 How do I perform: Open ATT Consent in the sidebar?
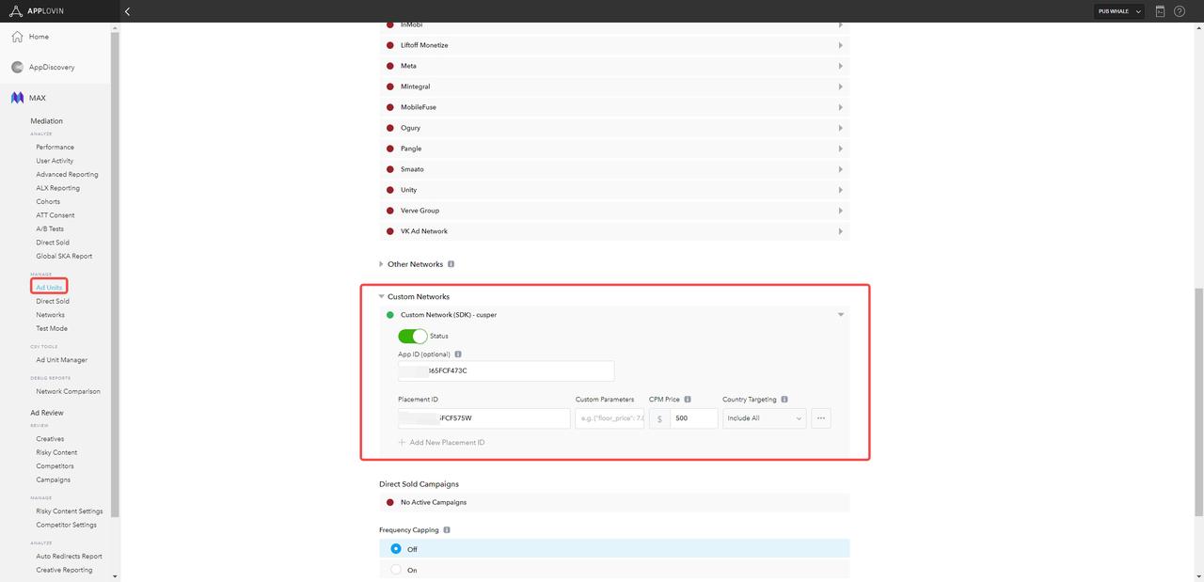pos(55,215)
